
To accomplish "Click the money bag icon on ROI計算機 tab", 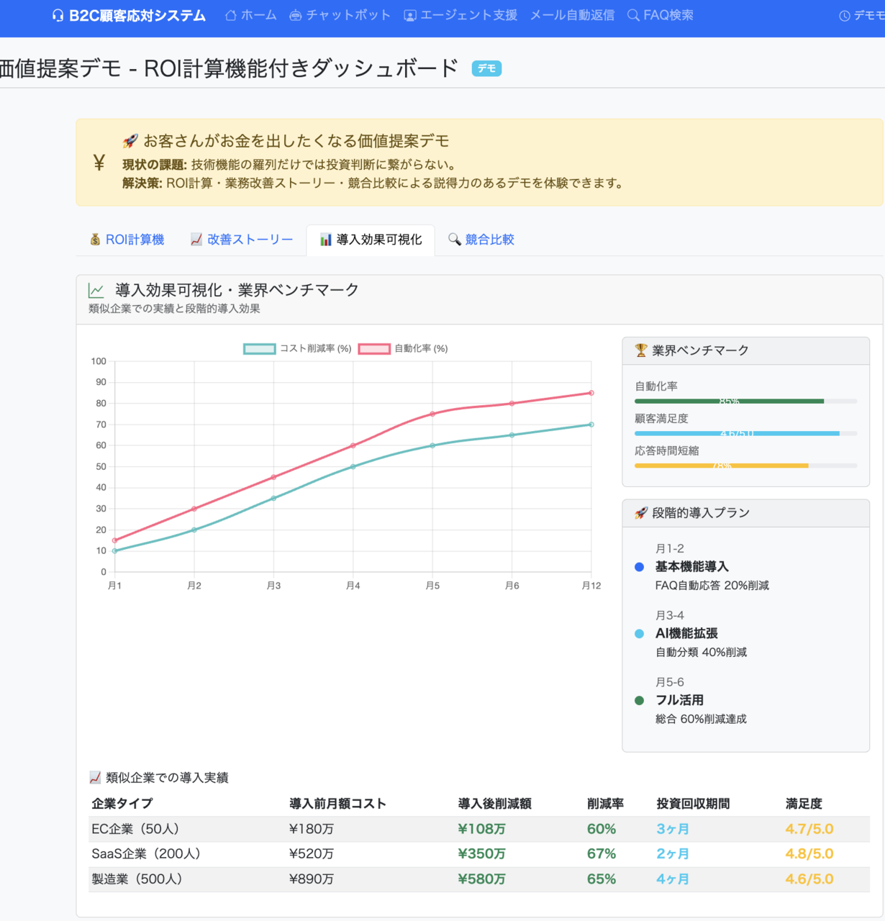I will click(94, 239).
